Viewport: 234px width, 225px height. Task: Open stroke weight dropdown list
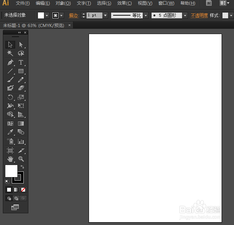click(x=105, y=15)
